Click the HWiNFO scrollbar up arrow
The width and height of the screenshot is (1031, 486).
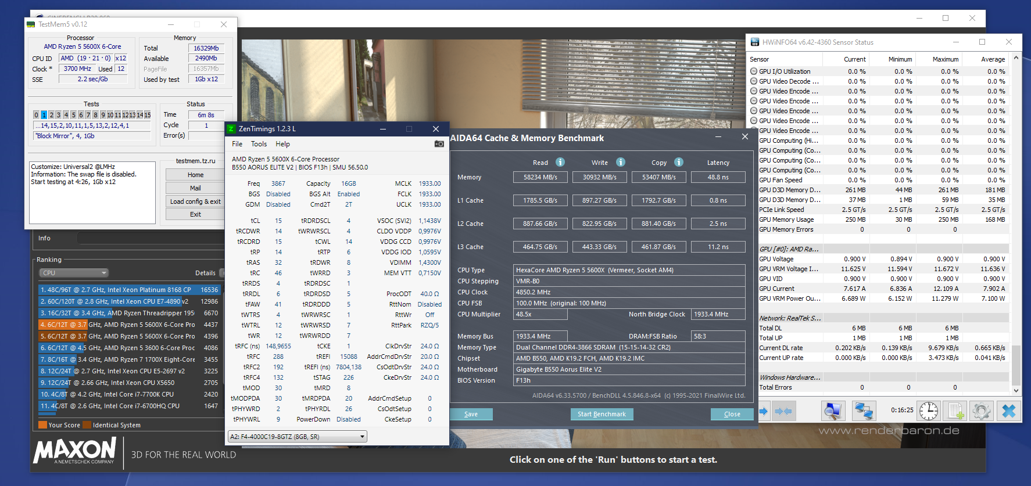(1016, 57)
